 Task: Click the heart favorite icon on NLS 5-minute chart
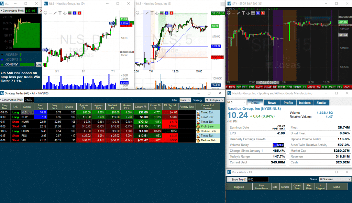138,13
